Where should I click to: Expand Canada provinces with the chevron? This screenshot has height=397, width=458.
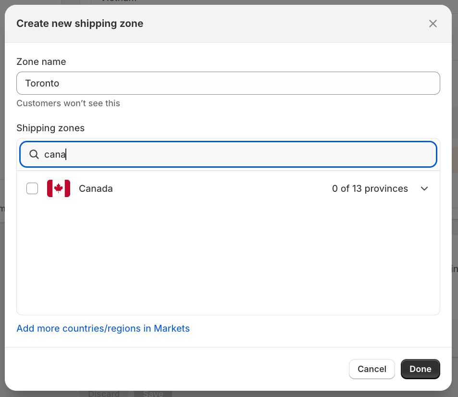click(x=424, y=188)
